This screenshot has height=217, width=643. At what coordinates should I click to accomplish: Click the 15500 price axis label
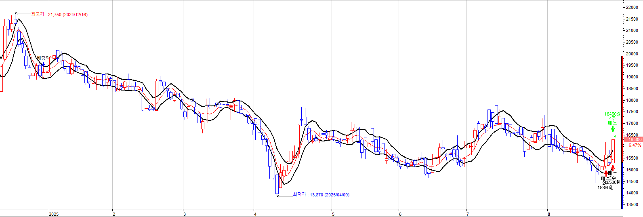pos(632,158)
